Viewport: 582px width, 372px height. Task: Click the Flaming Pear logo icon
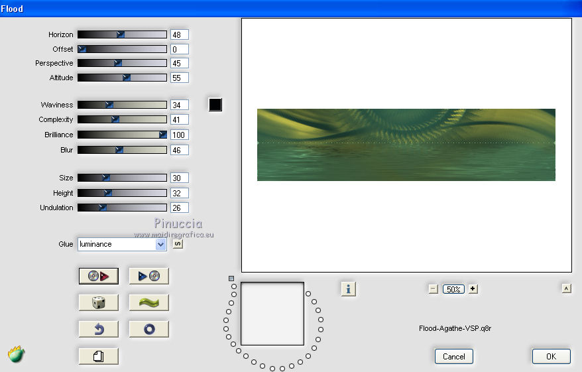coord(16,354)
